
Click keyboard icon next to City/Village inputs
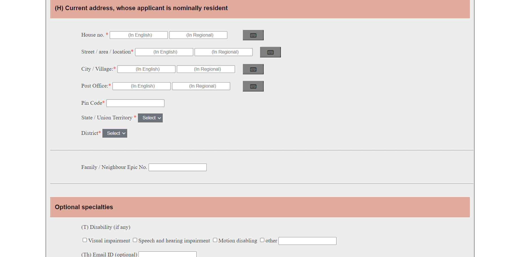click(253, 69)
